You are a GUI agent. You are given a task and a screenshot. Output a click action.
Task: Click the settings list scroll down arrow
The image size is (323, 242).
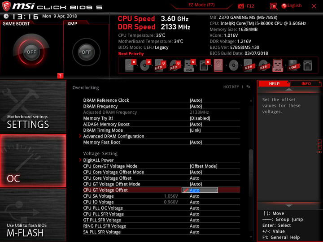[251, 237]
